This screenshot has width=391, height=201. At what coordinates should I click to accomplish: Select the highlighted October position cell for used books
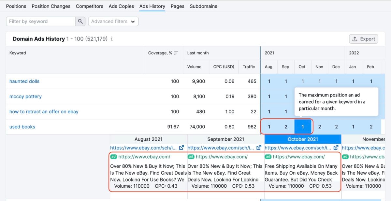303,126
